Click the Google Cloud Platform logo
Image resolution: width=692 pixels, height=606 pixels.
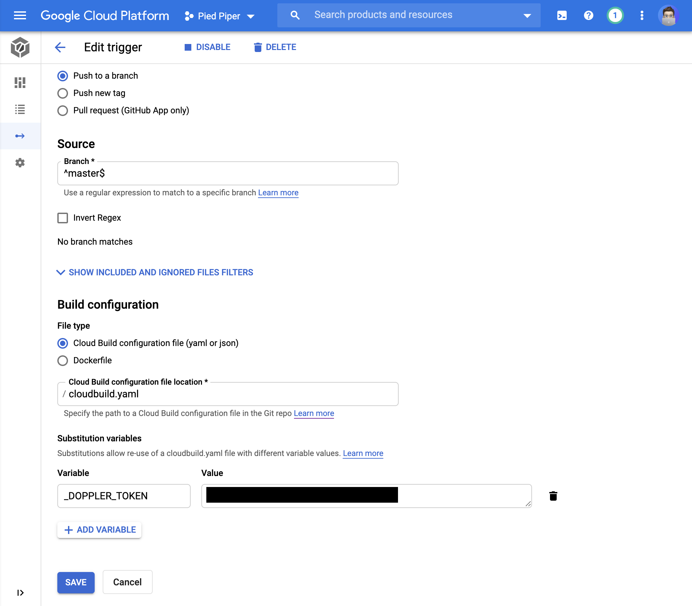[105, 16]
